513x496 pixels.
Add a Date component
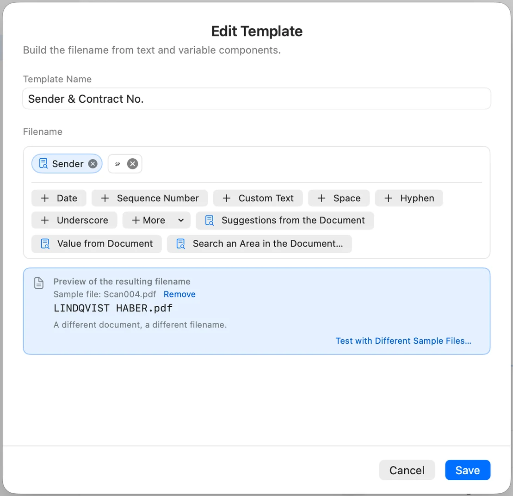coord(59,198)
